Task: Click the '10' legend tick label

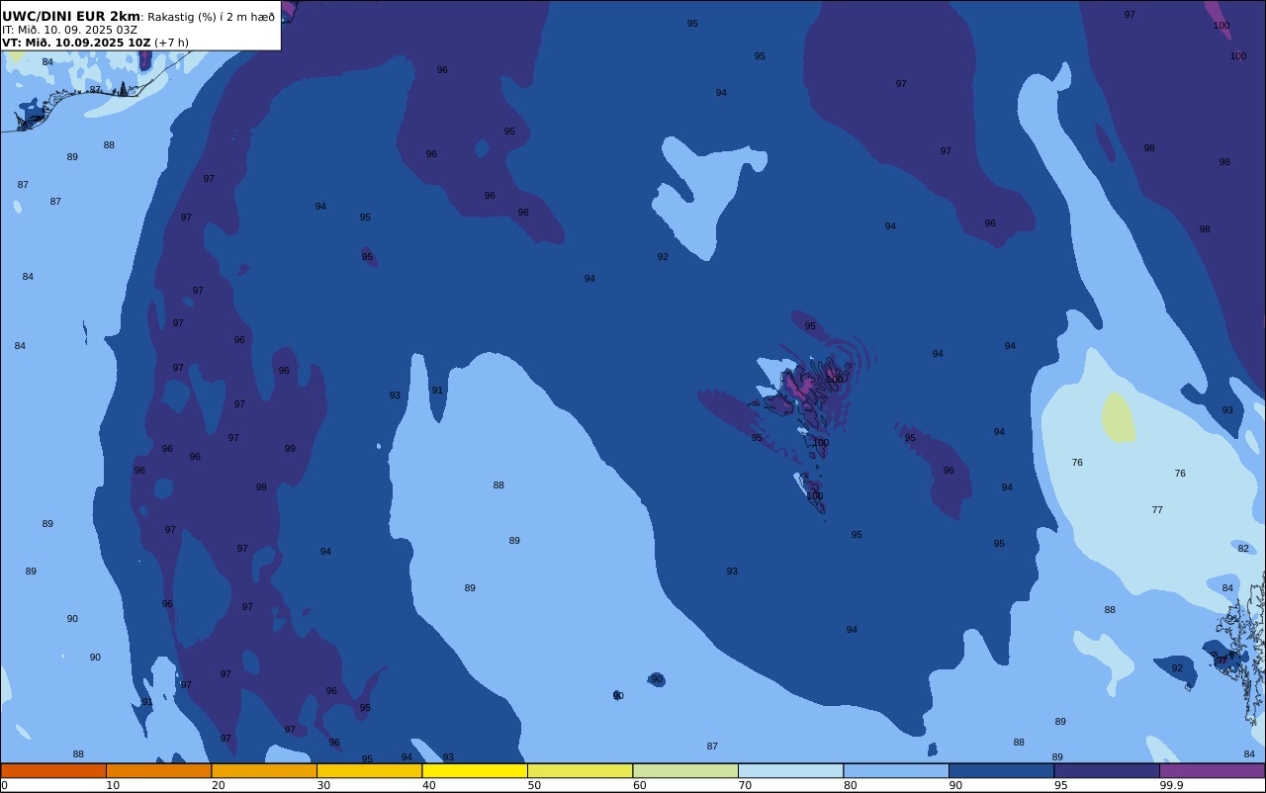Action: coord(113,785)
